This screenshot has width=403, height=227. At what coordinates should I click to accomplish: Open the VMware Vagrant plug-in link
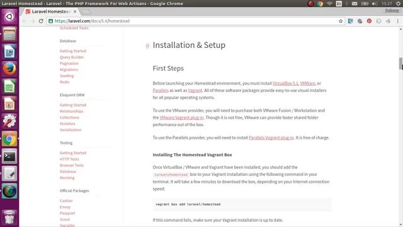click(181, 118)
